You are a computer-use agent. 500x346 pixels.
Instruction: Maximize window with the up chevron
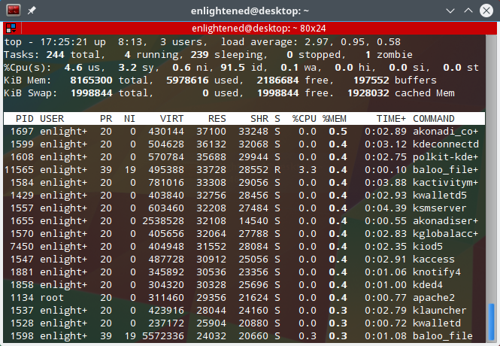click(468, 11)
